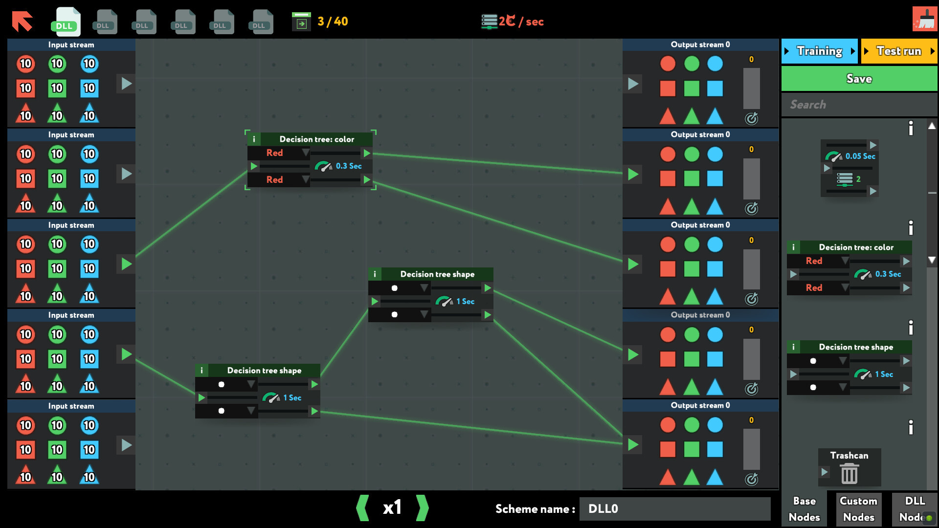Click the refresh icon on Output stream 0
939x528 pixels.
(750, 117)
